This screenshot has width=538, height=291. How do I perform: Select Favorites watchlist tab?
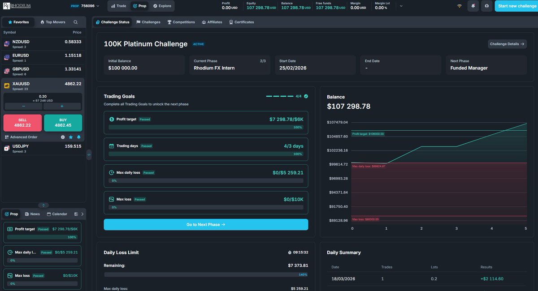18,22
